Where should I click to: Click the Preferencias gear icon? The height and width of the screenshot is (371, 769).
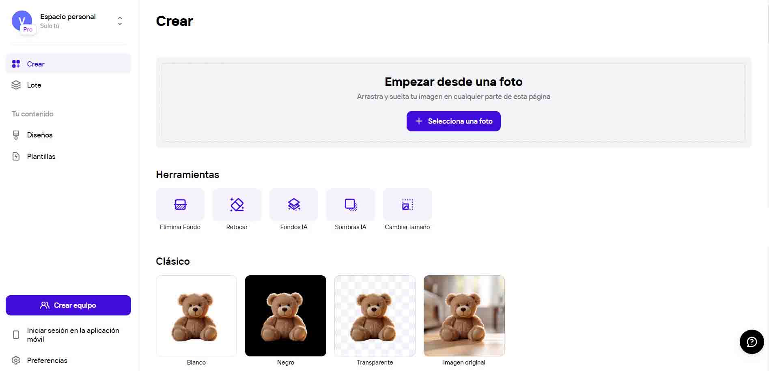tap(16, 360)
